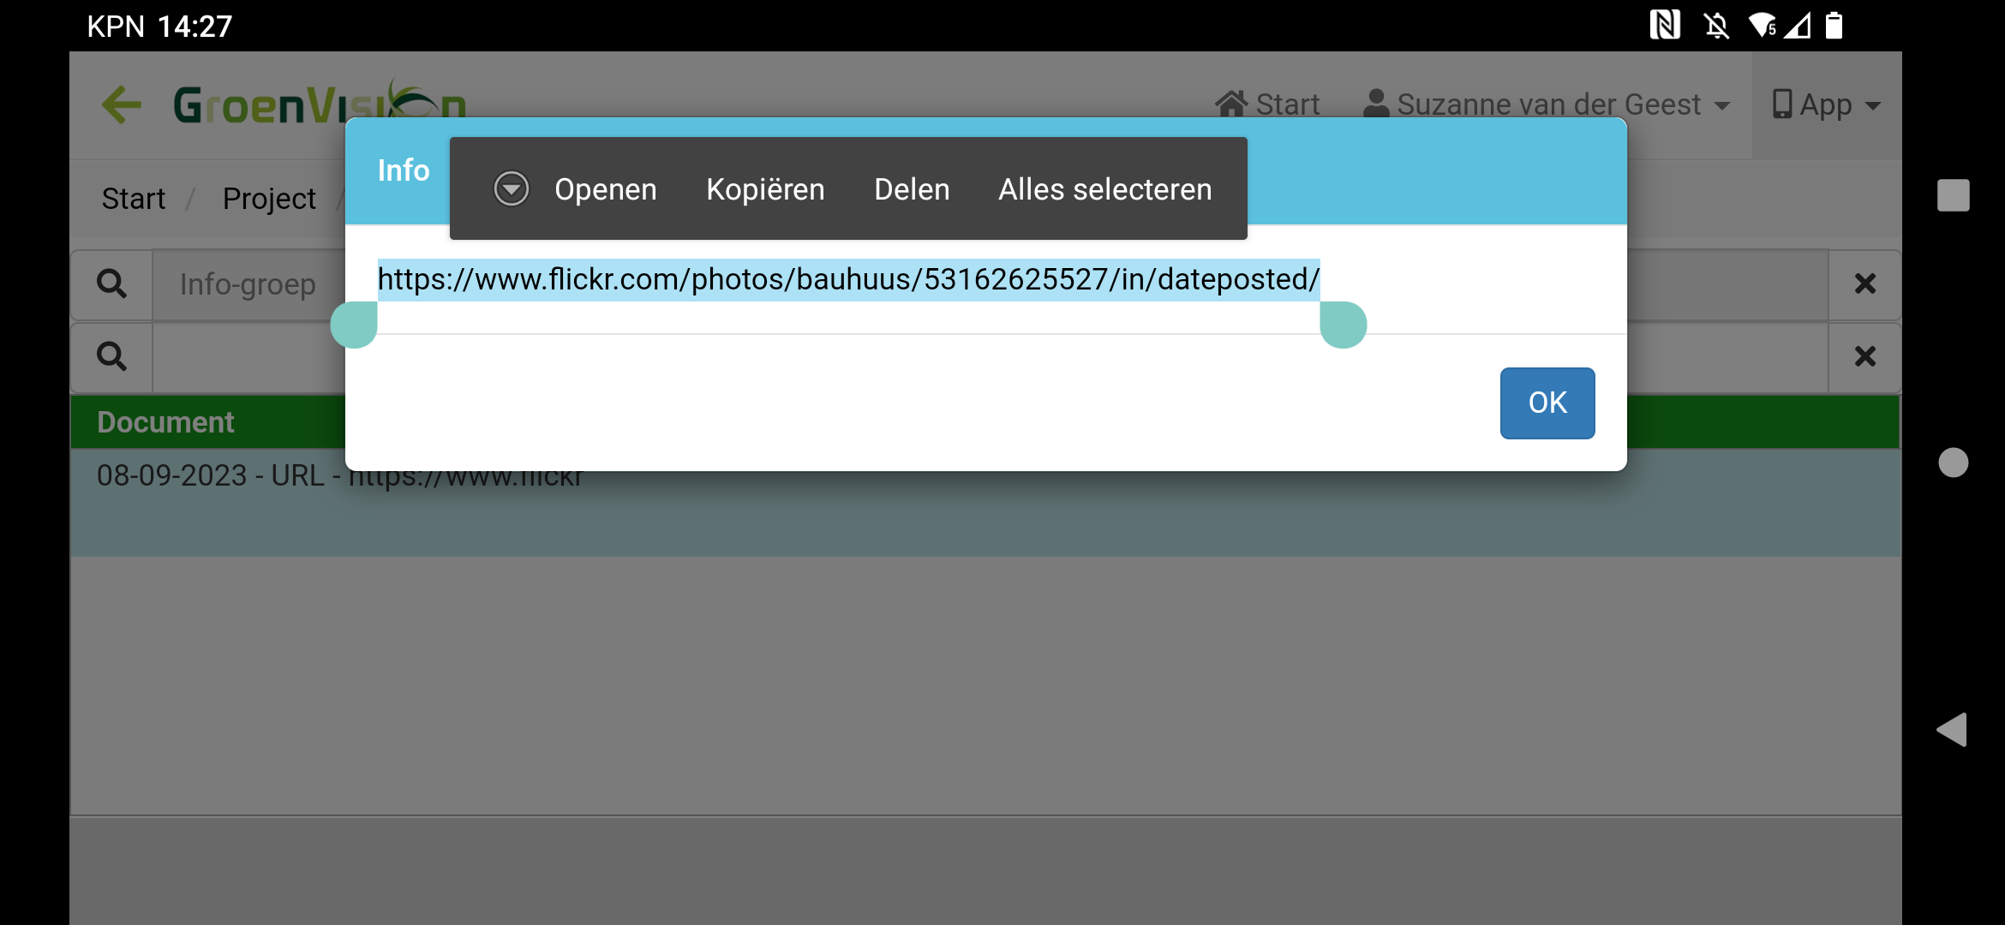Tap the second search magnifier icon
2005x925 pixels.
click(x=111, y=356)
